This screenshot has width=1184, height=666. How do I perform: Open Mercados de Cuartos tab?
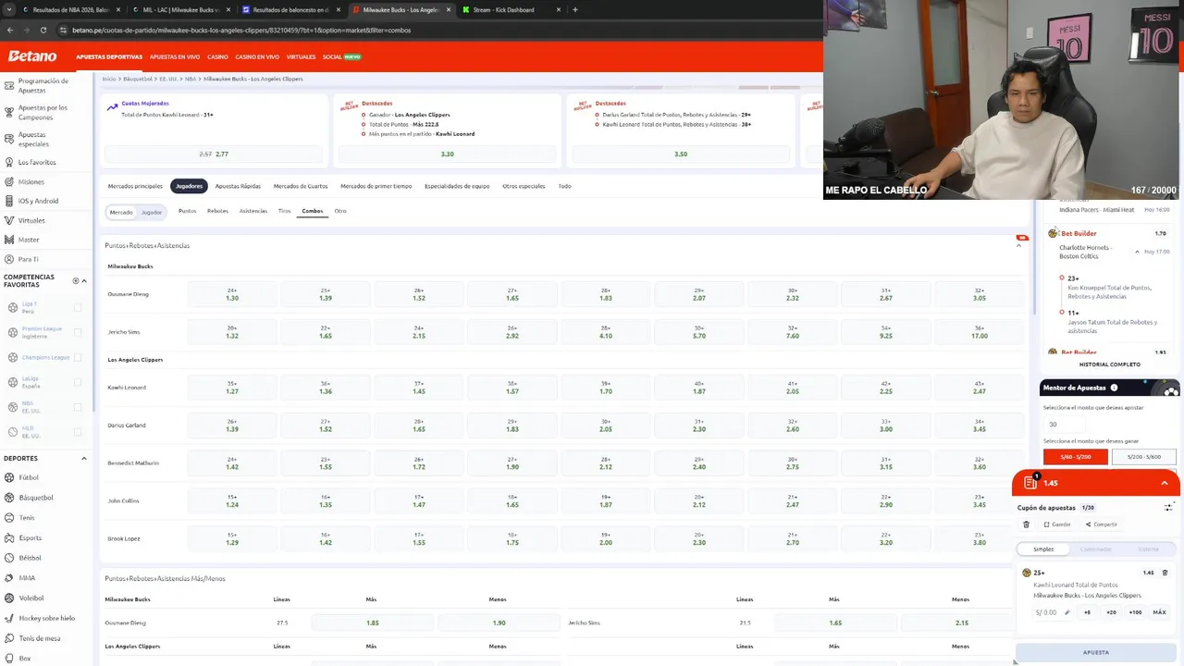(301, 186)
